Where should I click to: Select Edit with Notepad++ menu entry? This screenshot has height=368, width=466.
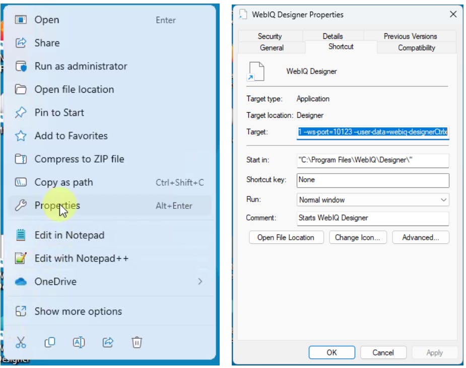110,258
